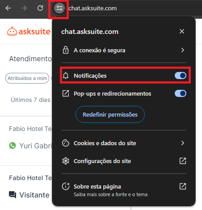Reload the page with the refresh icon
The width and height of the screenshot is (202, 210).
tap(40, 8)
